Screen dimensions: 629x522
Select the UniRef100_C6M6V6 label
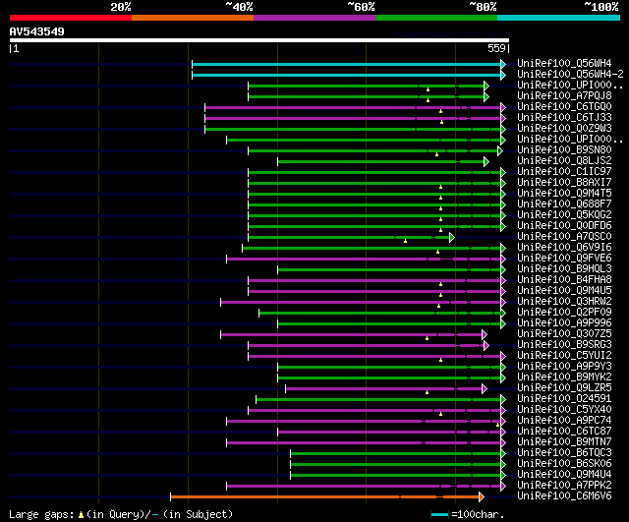tap(564, 496)
